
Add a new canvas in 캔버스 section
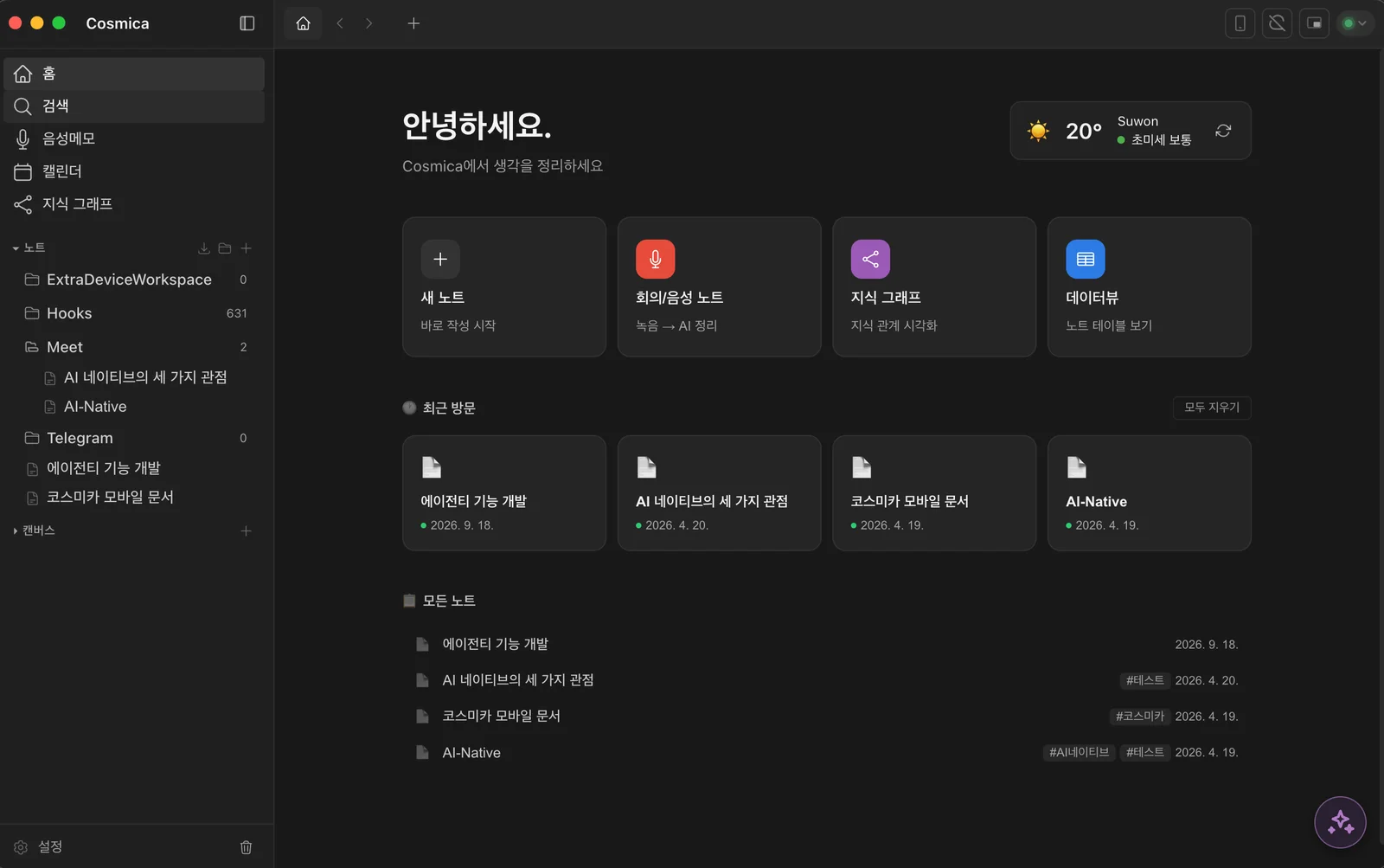246,530
